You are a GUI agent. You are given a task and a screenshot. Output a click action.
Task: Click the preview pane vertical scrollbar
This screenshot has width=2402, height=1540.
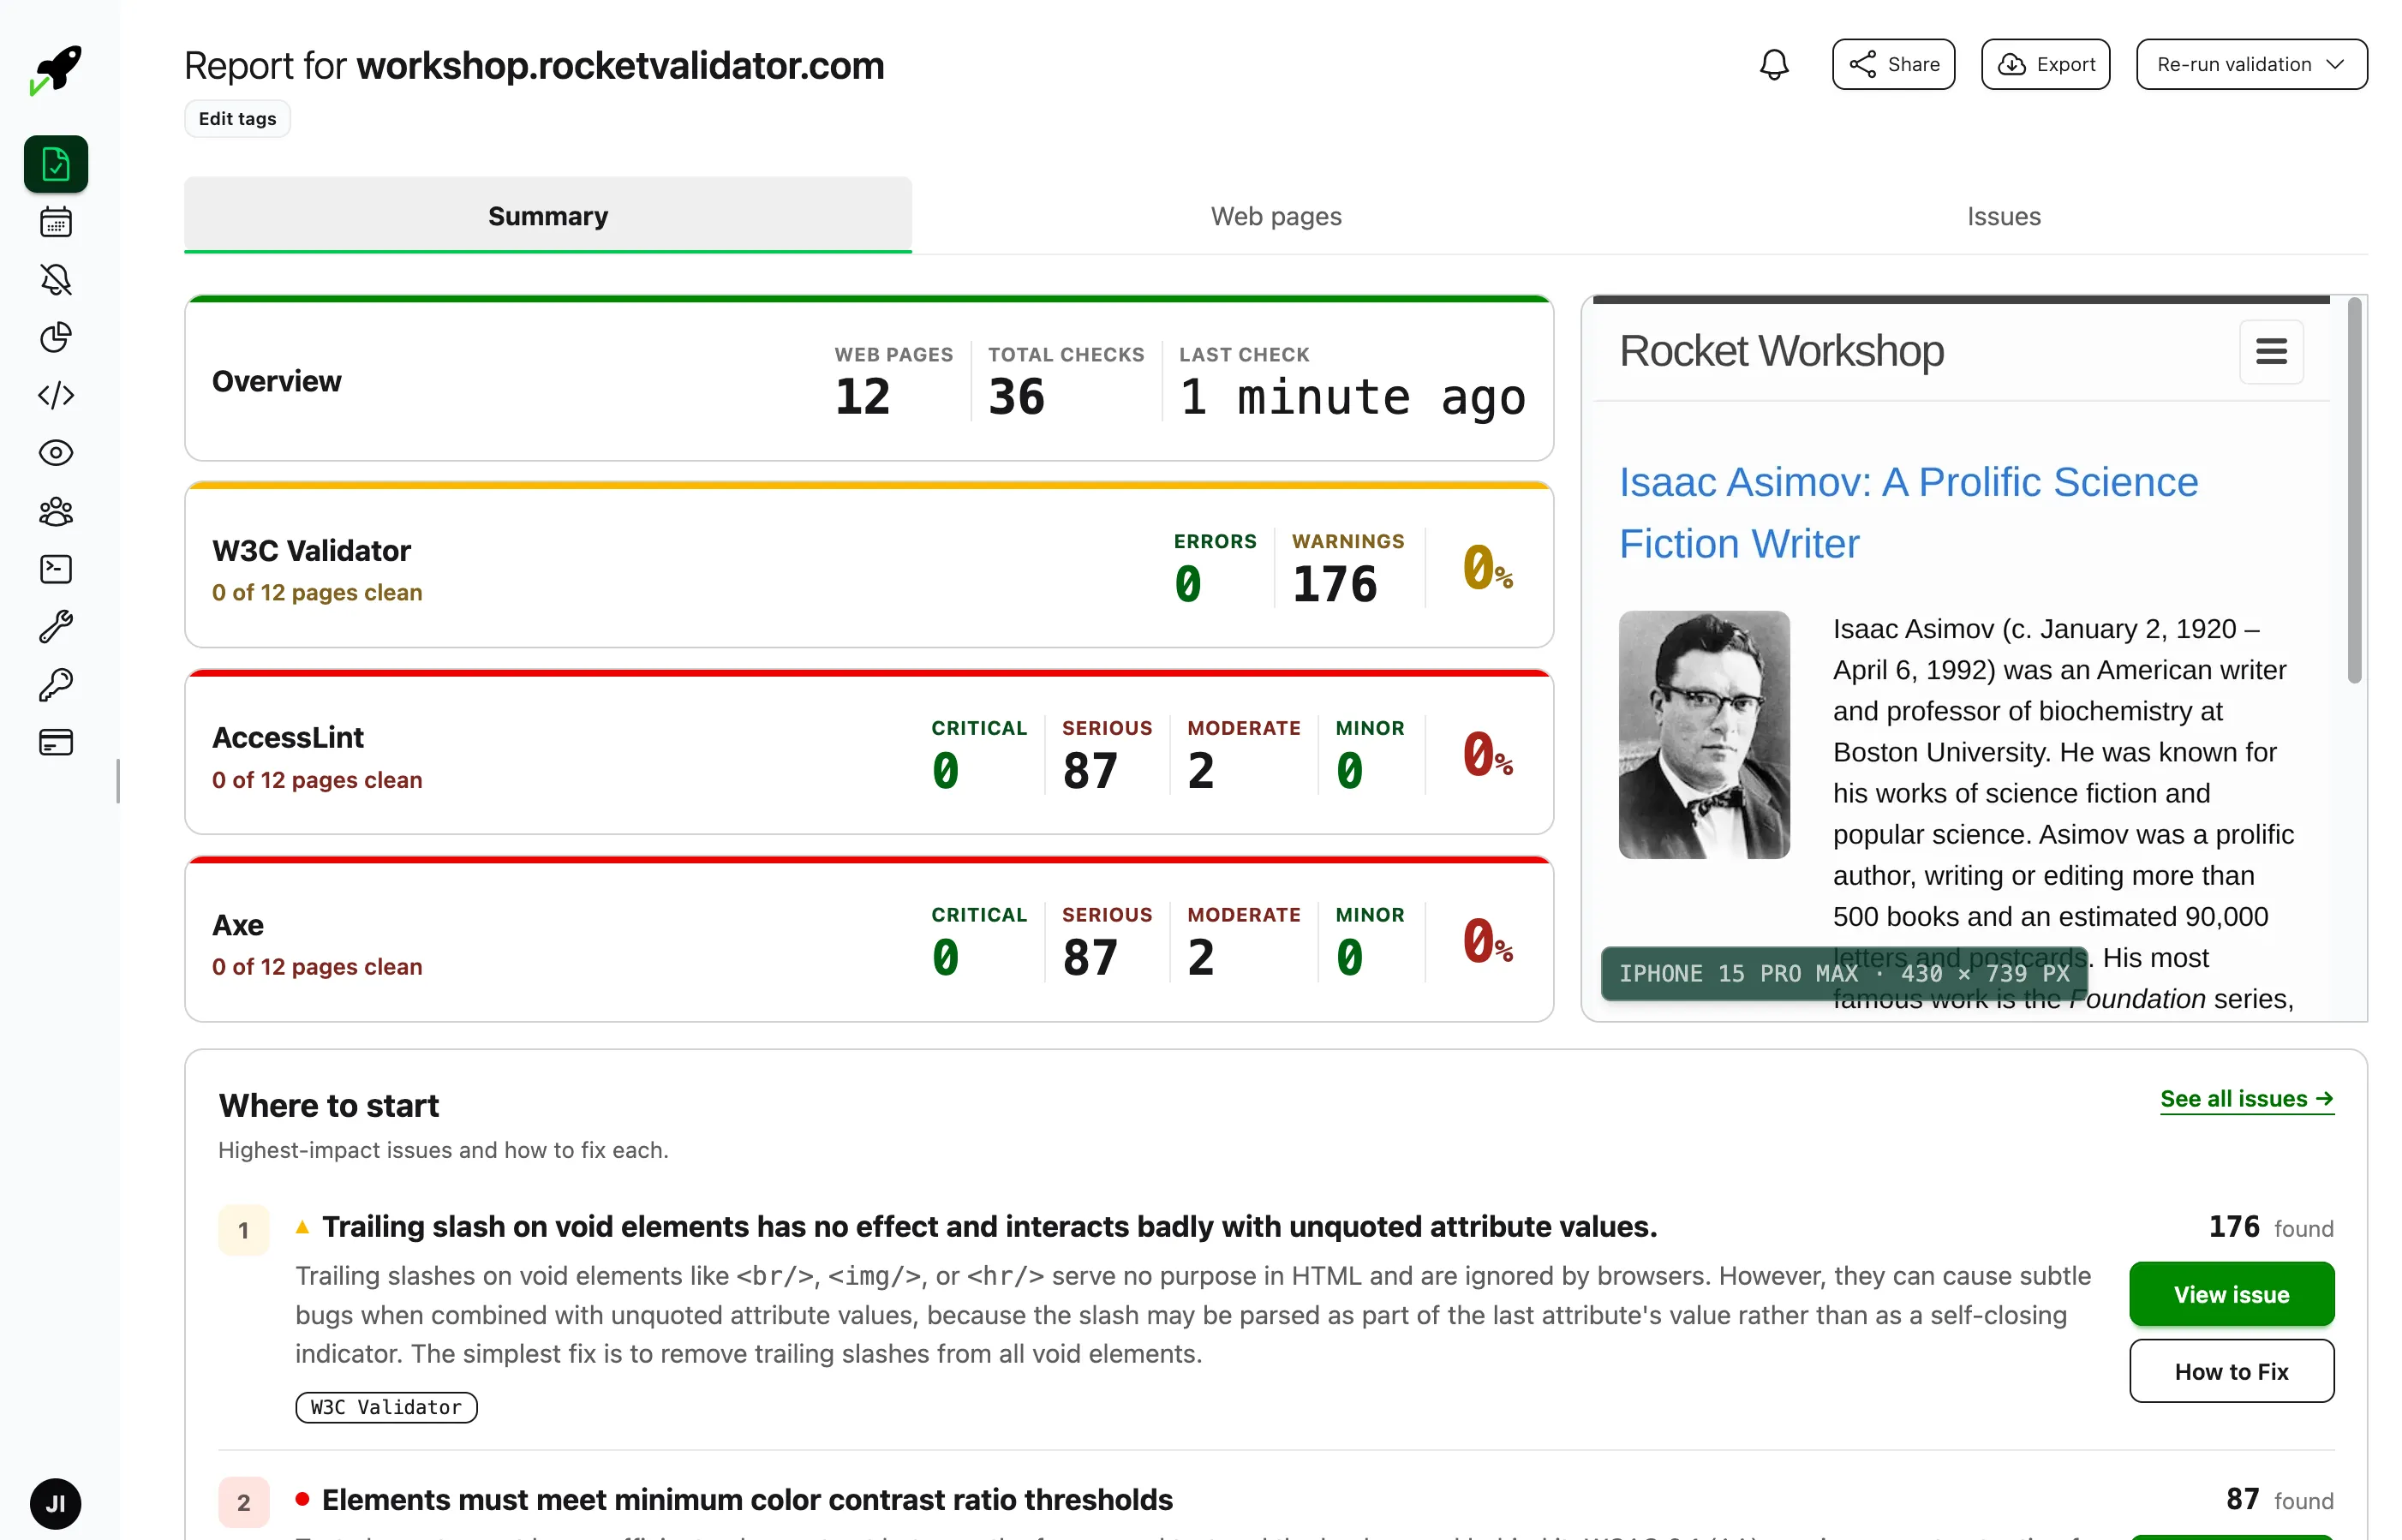[x=2354, y=492]
